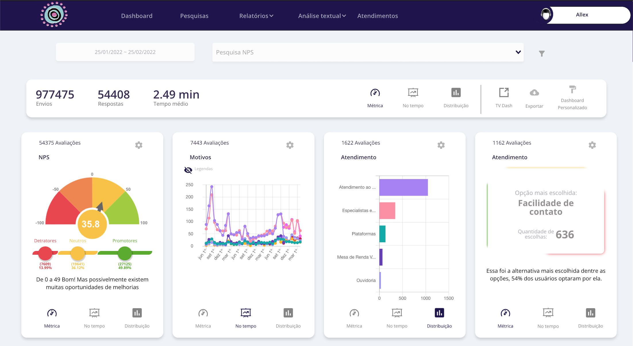Click the Allex user account button
Viewport: 633px width, 346px height.
click(x=582, y=15)
